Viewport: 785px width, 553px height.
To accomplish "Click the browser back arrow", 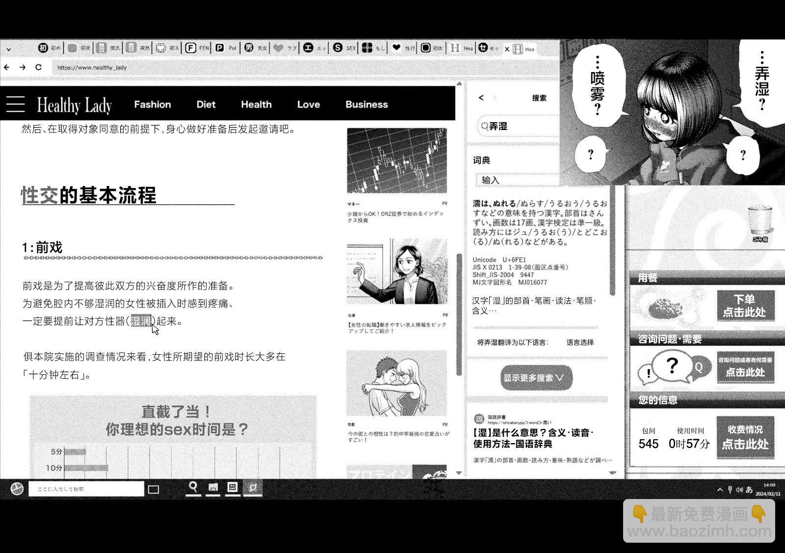I will point(7,67).
